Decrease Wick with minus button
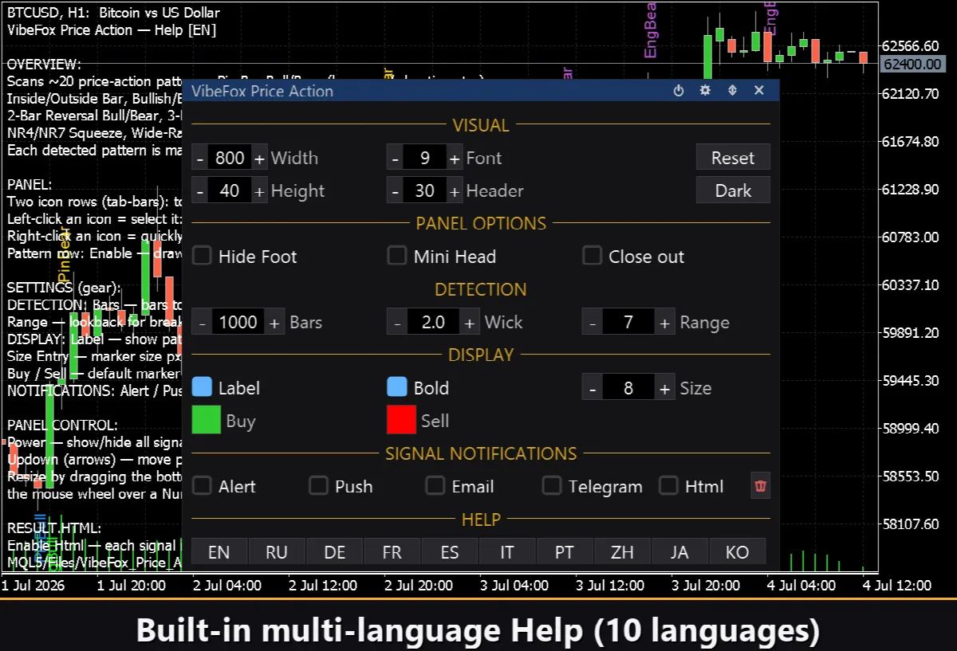 (396, 322)
